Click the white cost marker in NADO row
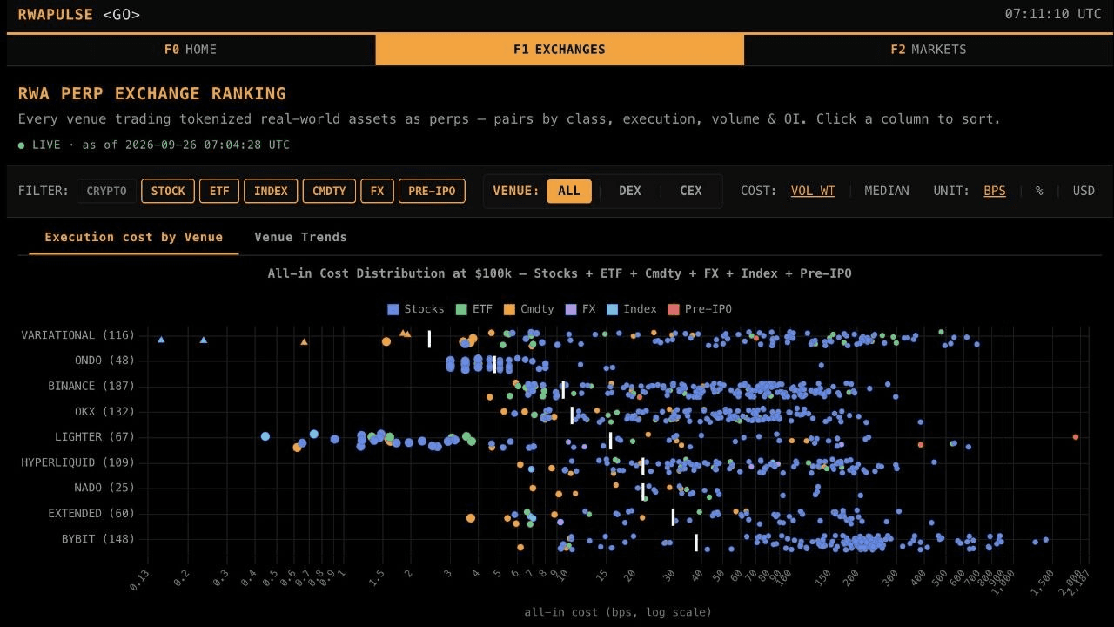Image resolution: width=1114 pixels, height=627 pixels. (643, 491)
